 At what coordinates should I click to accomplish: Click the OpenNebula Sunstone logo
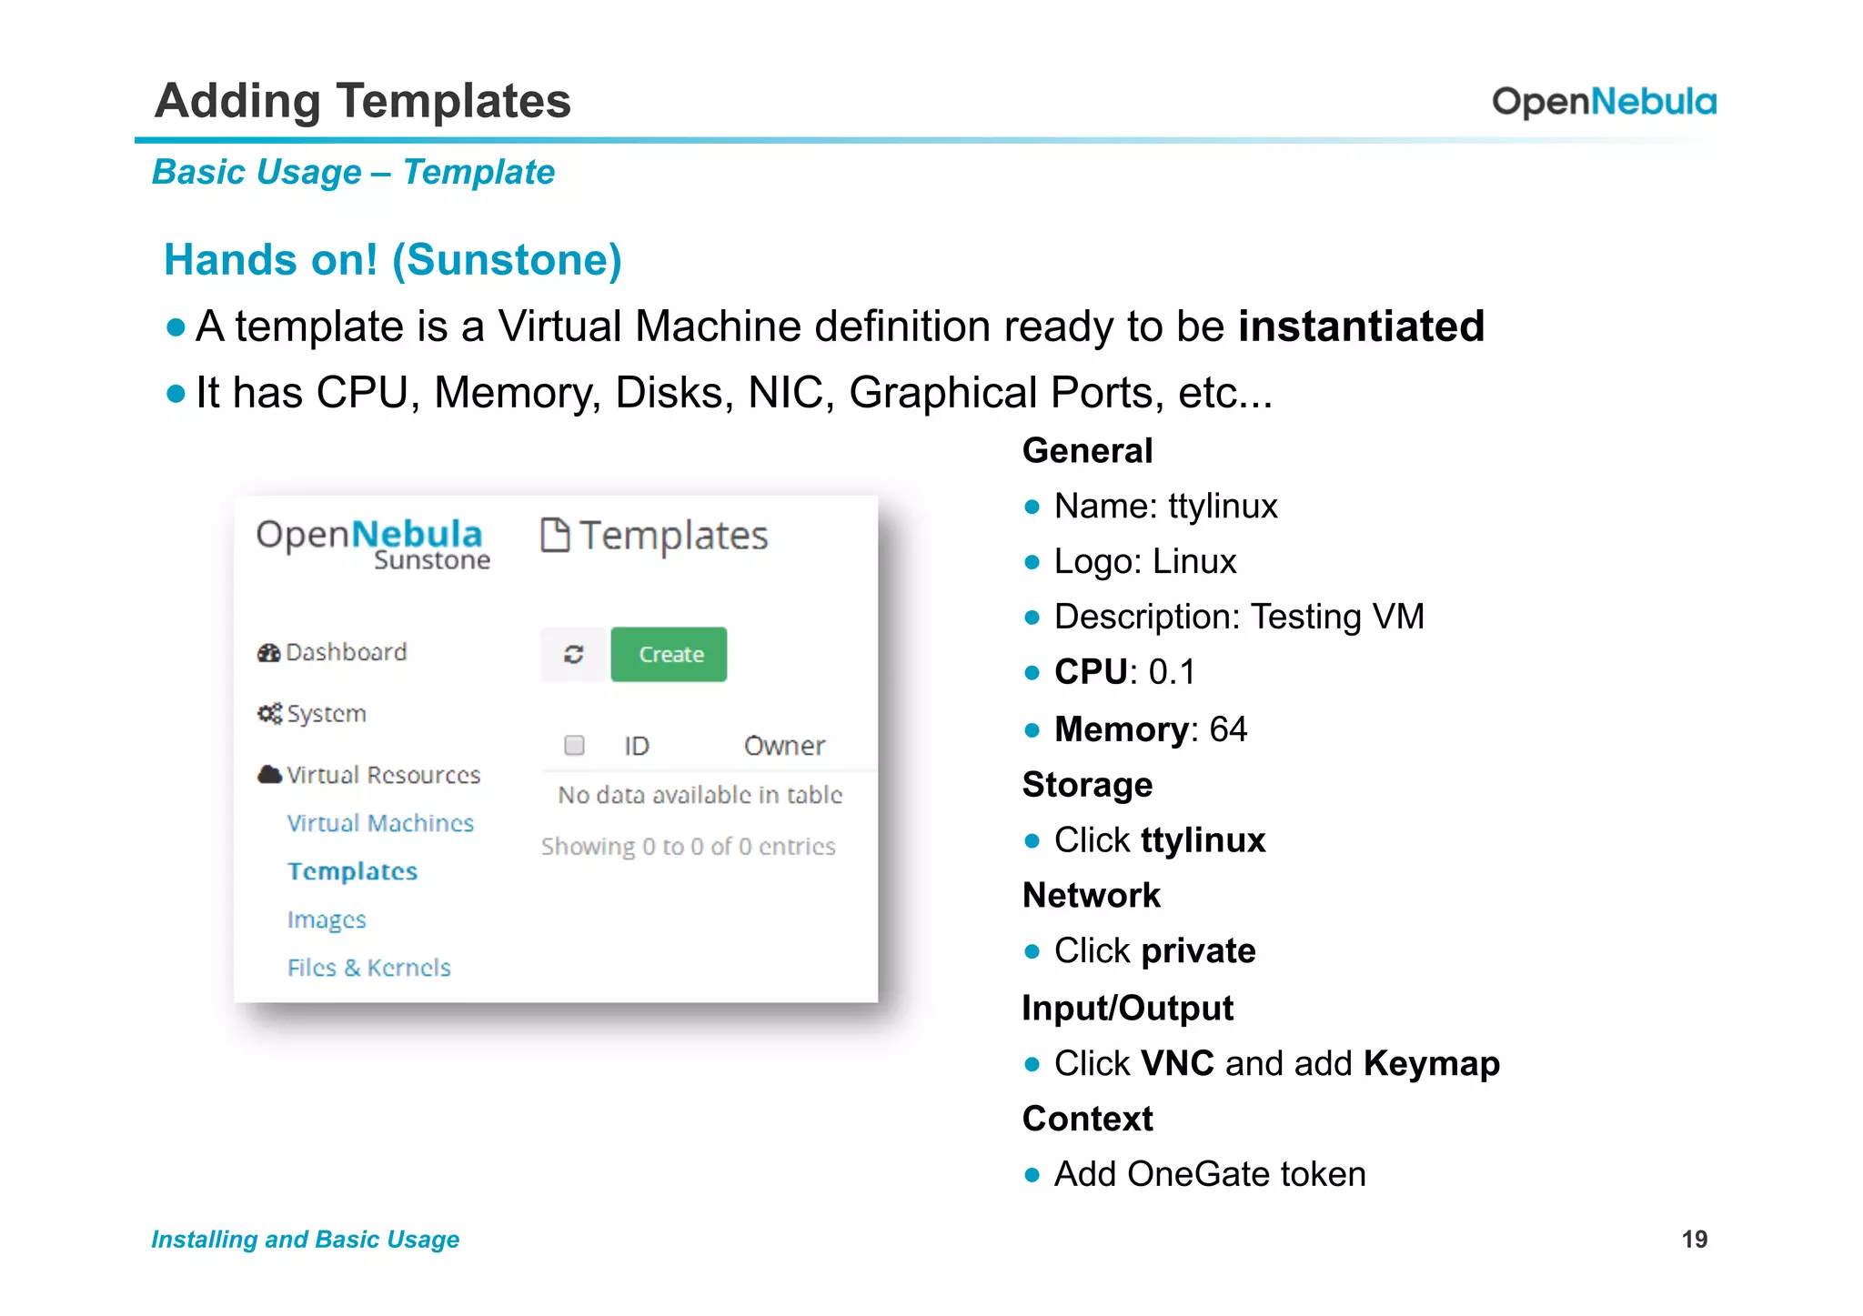pos(372,544)
